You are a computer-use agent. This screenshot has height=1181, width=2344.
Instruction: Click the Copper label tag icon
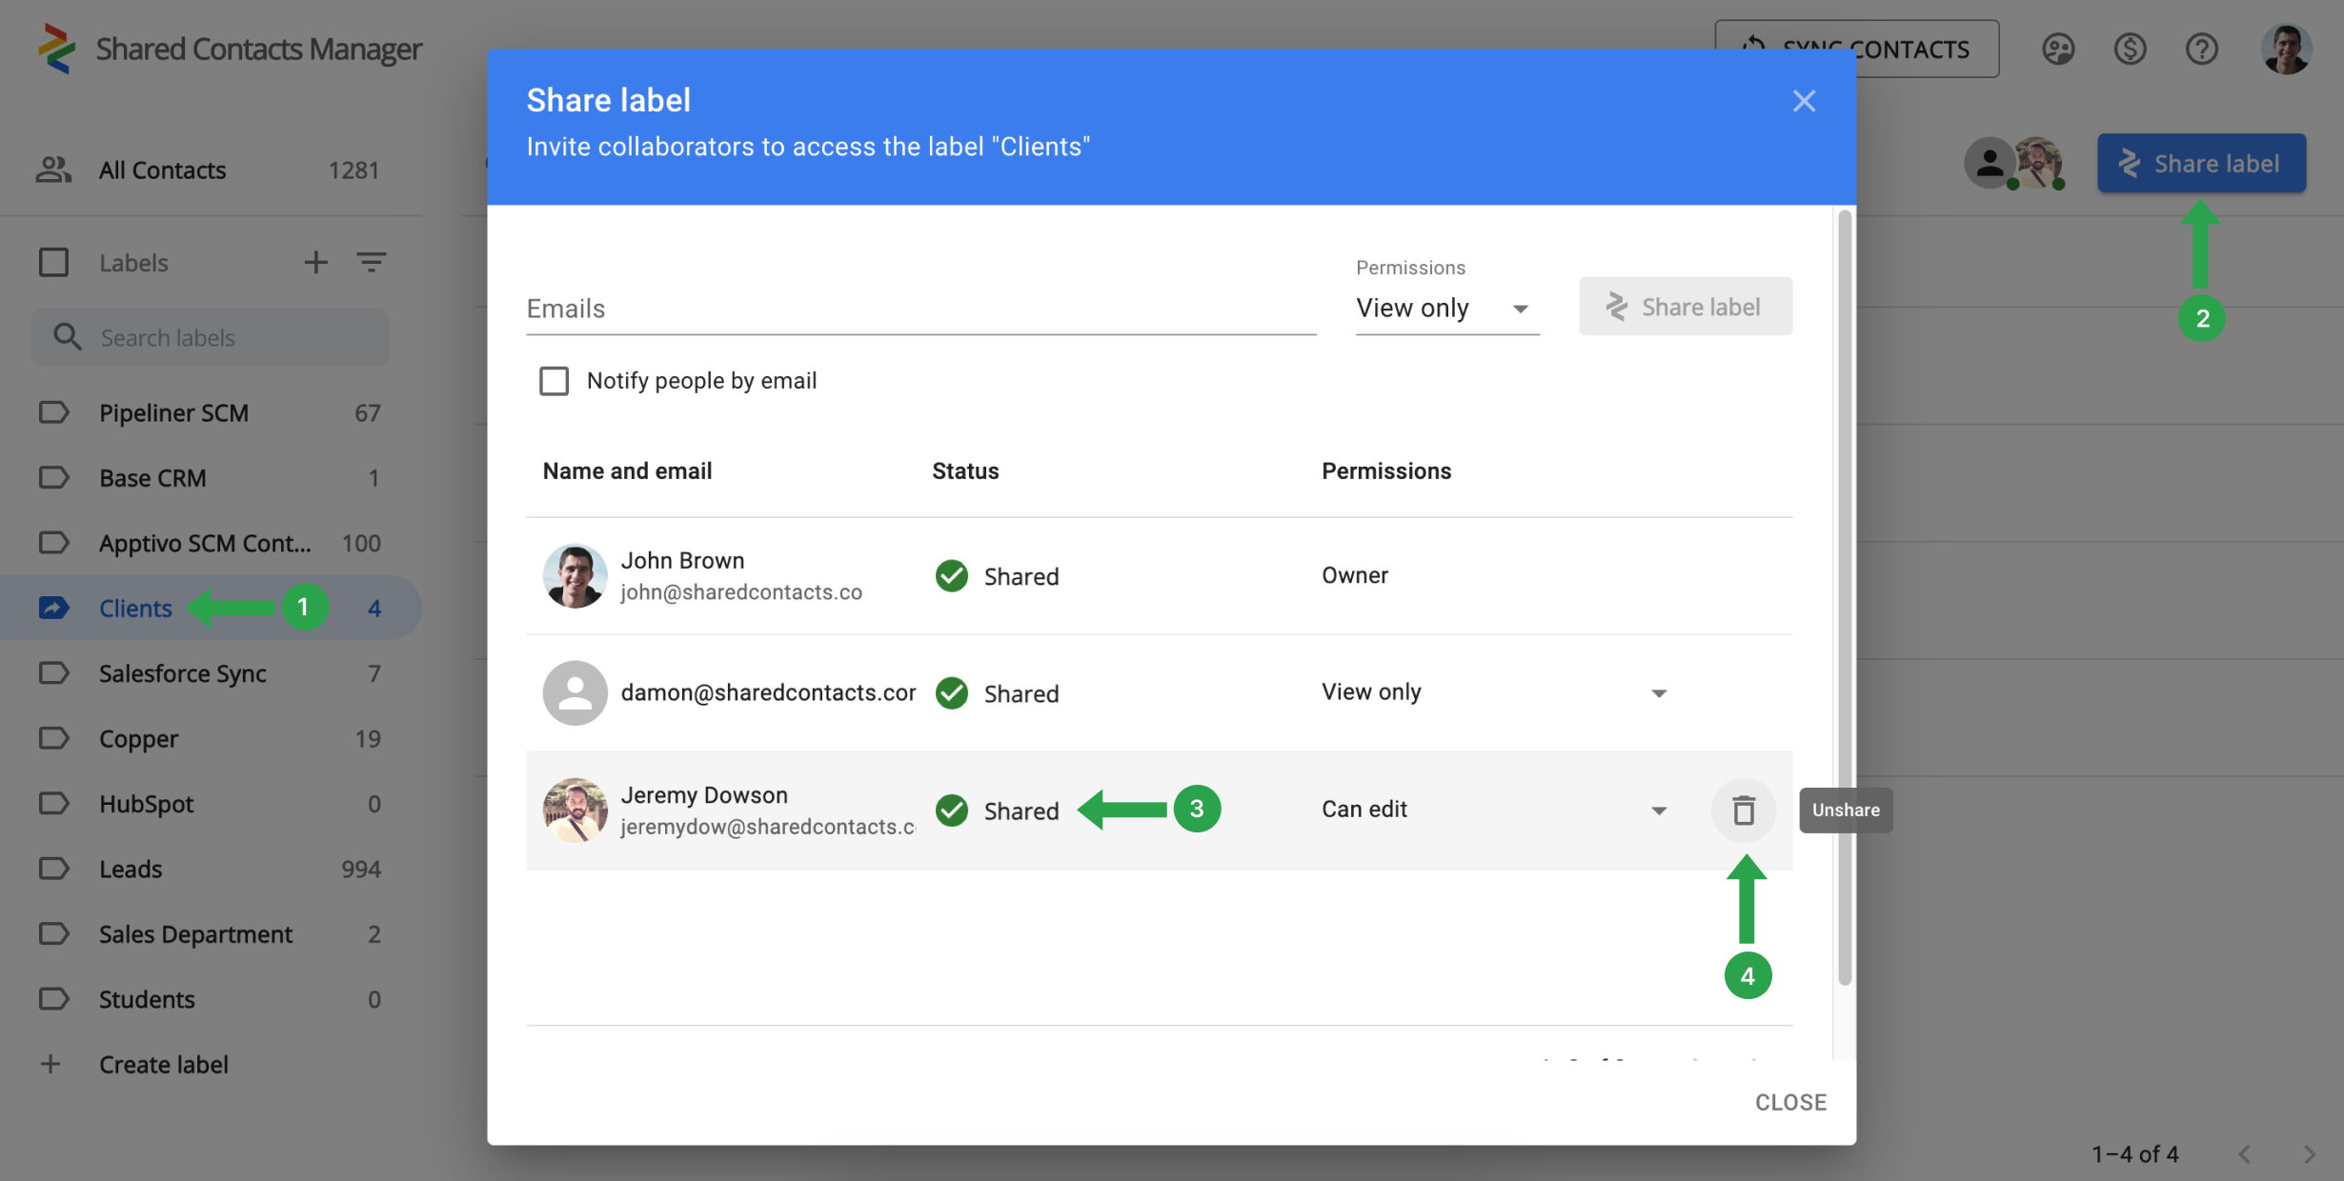(x=54, y=738)
